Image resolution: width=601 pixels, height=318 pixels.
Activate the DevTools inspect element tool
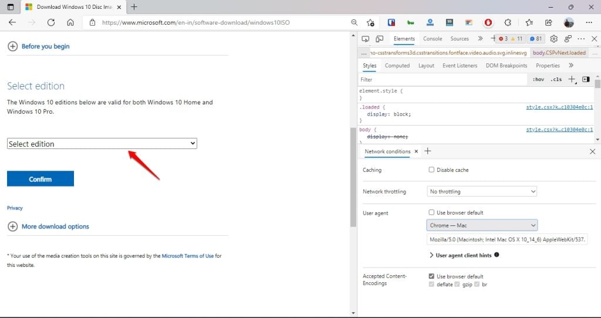[366, 39]
